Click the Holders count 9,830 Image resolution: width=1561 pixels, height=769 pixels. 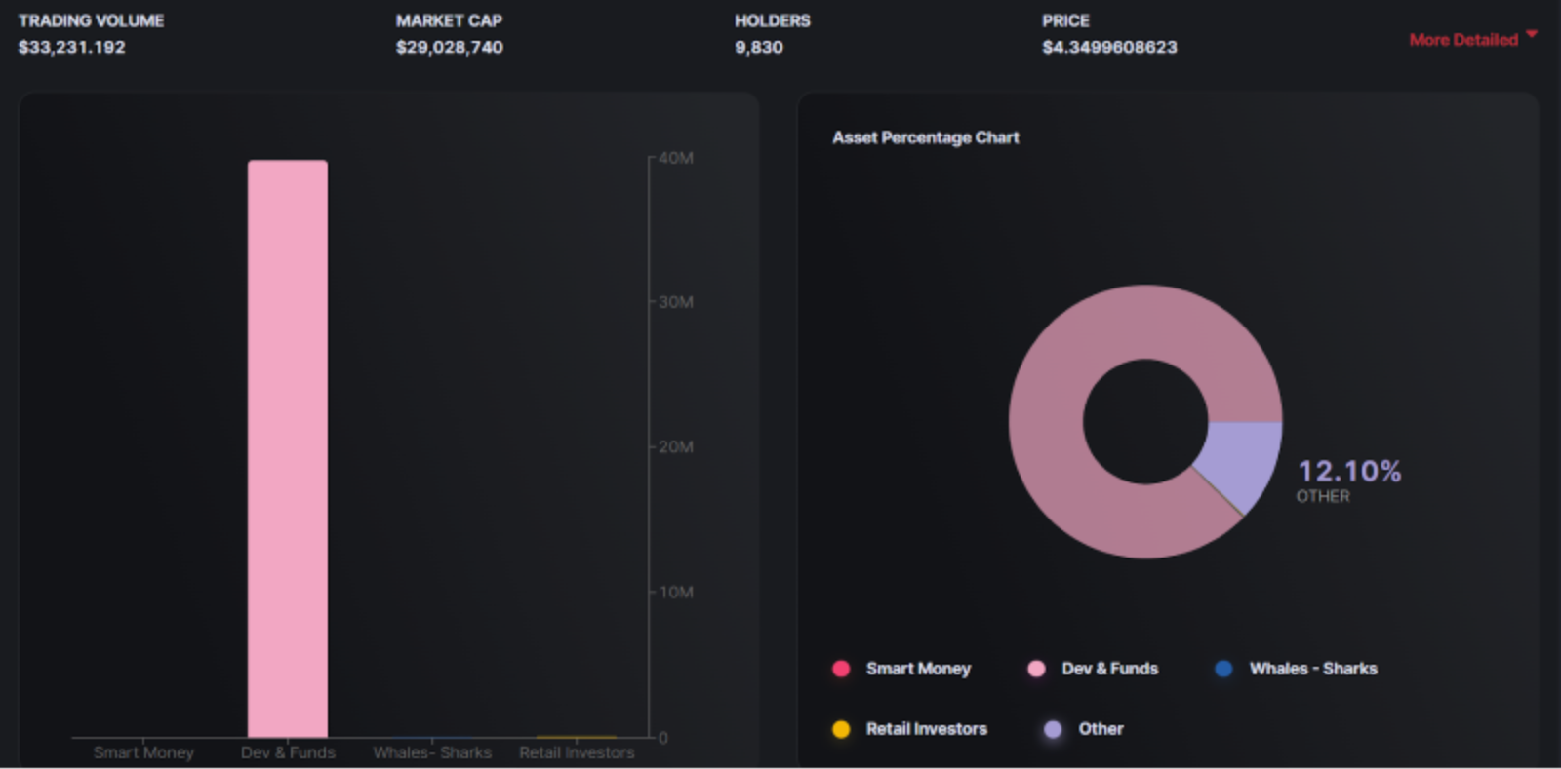coord(759,47)
